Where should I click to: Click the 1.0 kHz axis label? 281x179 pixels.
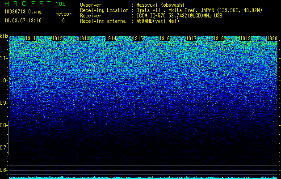coord(4,81)
